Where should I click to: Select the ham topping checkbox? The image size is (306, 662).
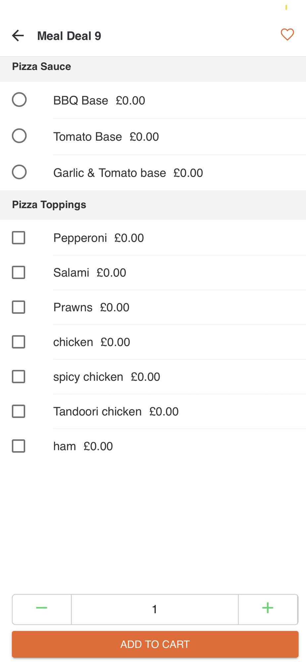[19, 446]
